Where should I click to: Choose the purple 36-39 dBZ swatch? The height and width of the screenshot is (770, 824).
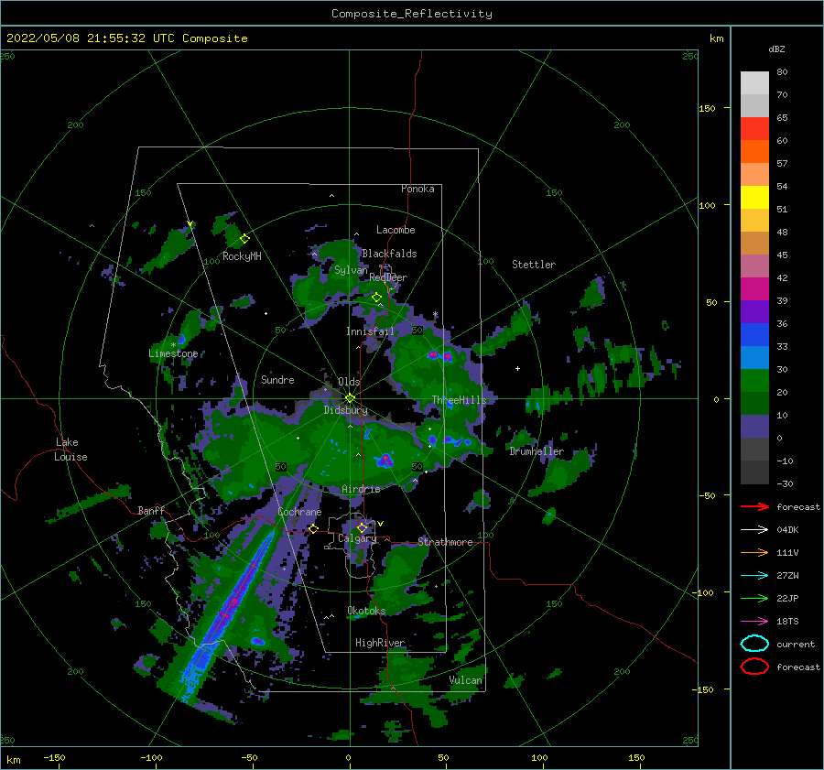(754, 312)
